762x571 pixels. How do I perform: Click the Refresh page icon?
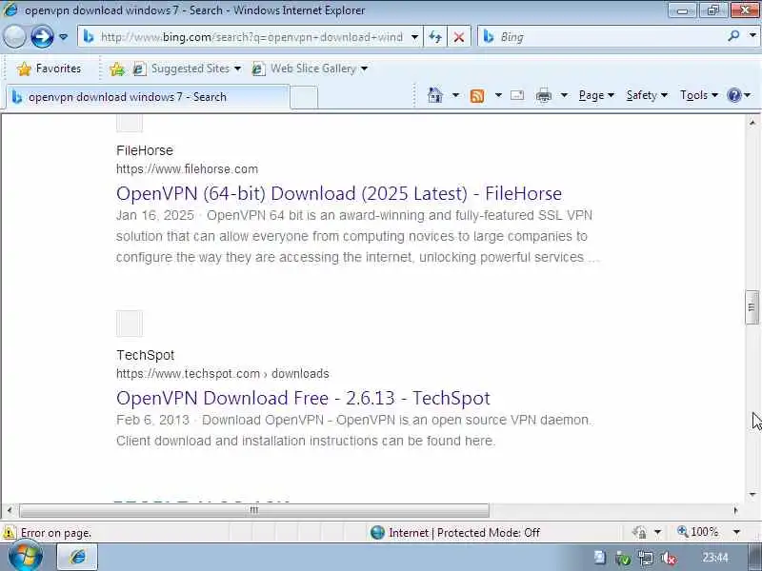click(x=435, y=37)
